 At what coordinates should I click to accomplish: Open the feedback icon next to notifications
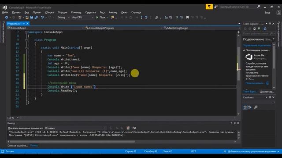pyautogui.click(x=216, y=7)
